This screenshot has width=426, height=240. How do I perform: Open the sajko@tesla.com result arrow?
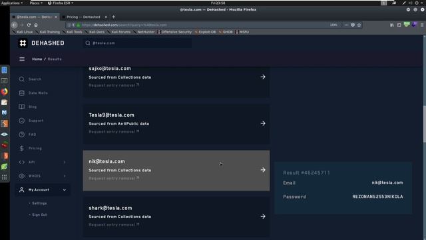263,77
